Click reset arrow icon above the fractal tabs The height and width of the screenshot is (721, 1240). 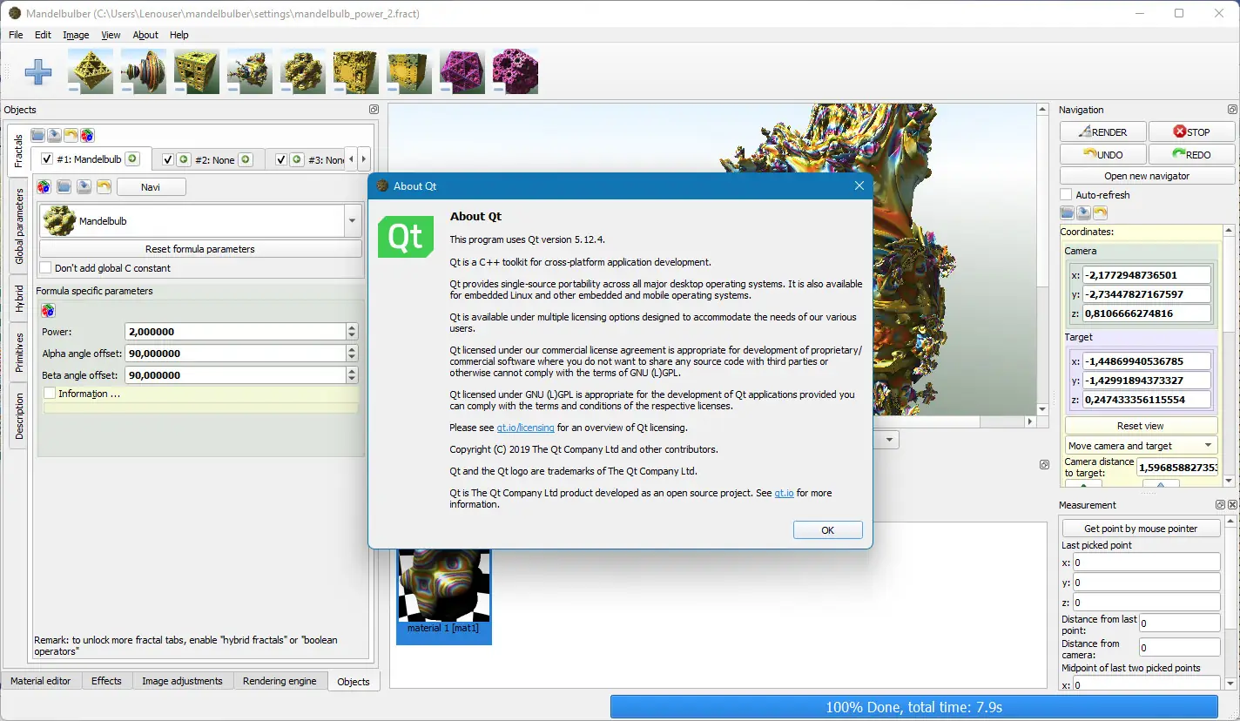[71, 135]
